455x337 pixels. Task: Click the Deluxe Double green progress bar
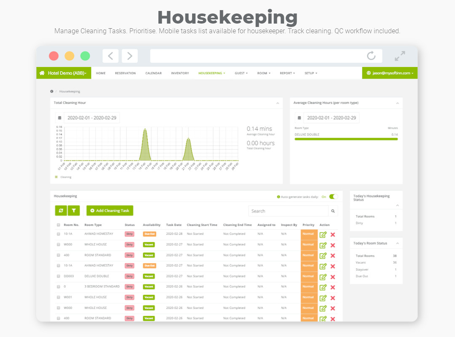[x=346, y=139]
